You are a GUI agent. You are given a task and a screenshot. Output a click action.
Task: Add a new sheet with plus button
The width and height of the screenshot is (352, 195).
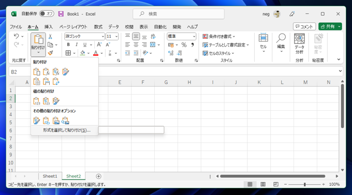pos(98,176)
